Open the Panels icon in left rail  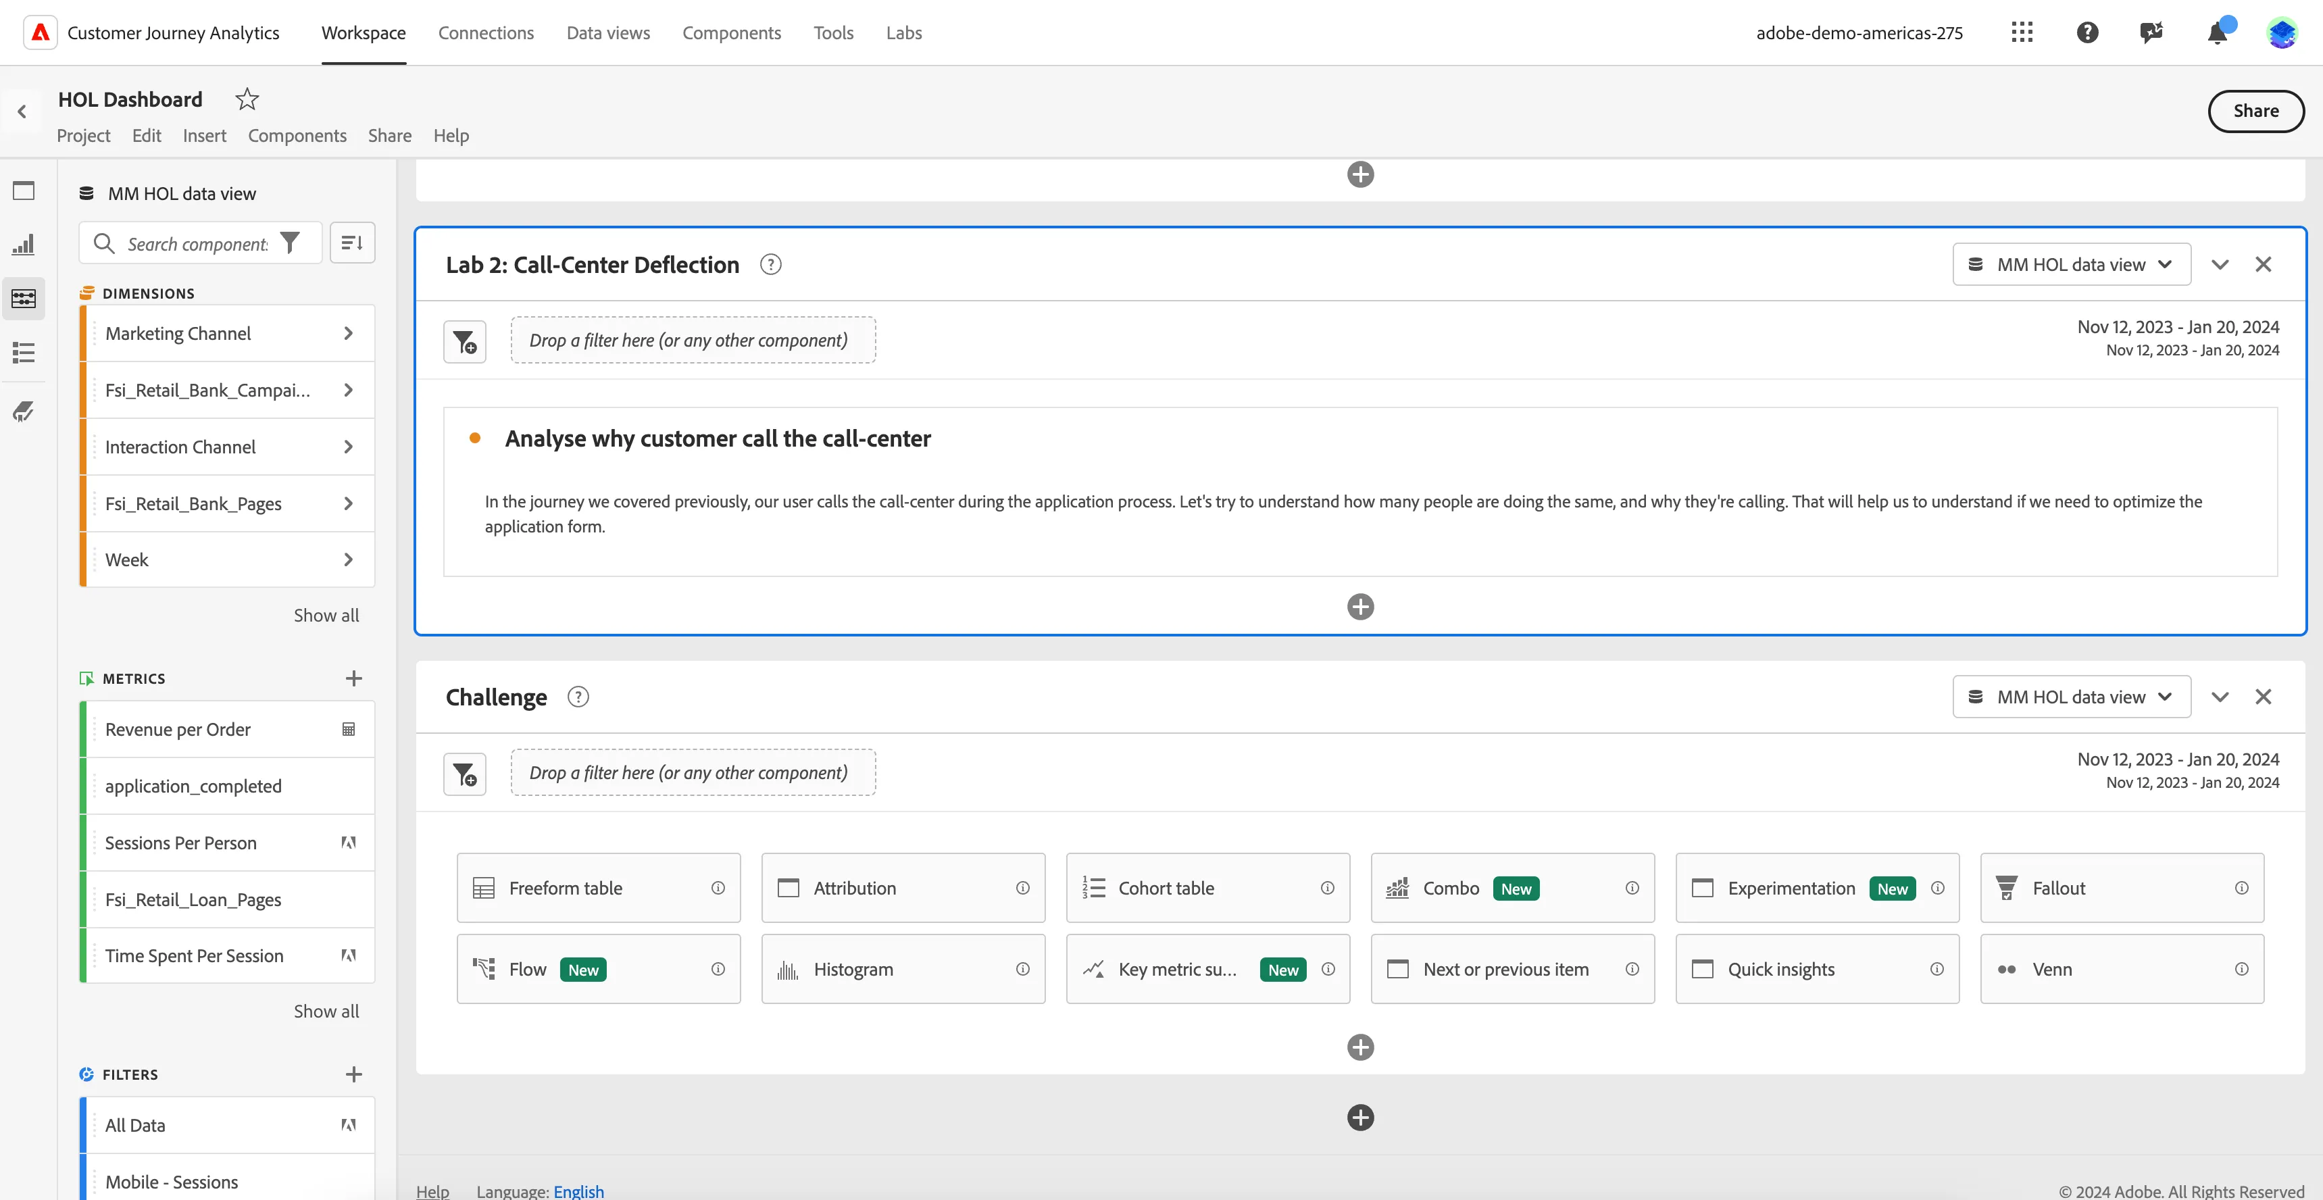pyautogui.click(x=24, y=191)
